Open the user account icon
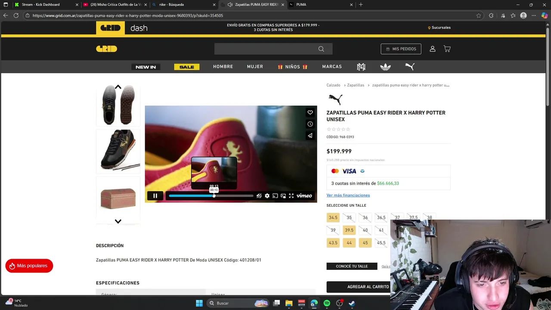The height and width of the screenshot is (310, 551). point(433,49)
